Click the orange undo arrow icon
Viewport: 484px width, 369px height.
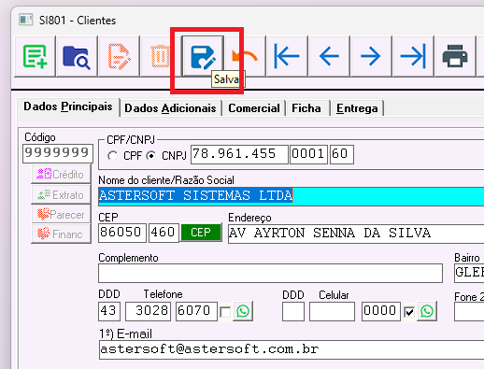[x=245, y=56]
